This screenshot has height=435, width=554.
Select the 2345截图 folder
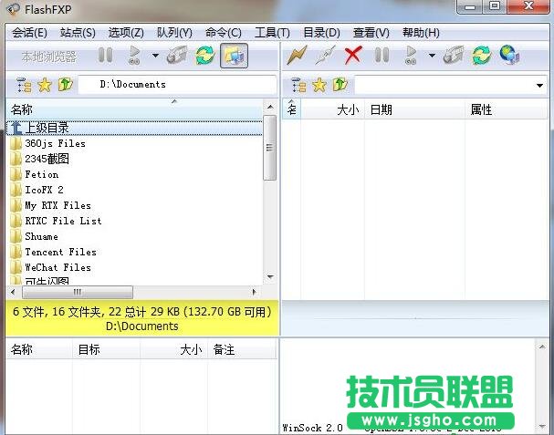point(47,159)
